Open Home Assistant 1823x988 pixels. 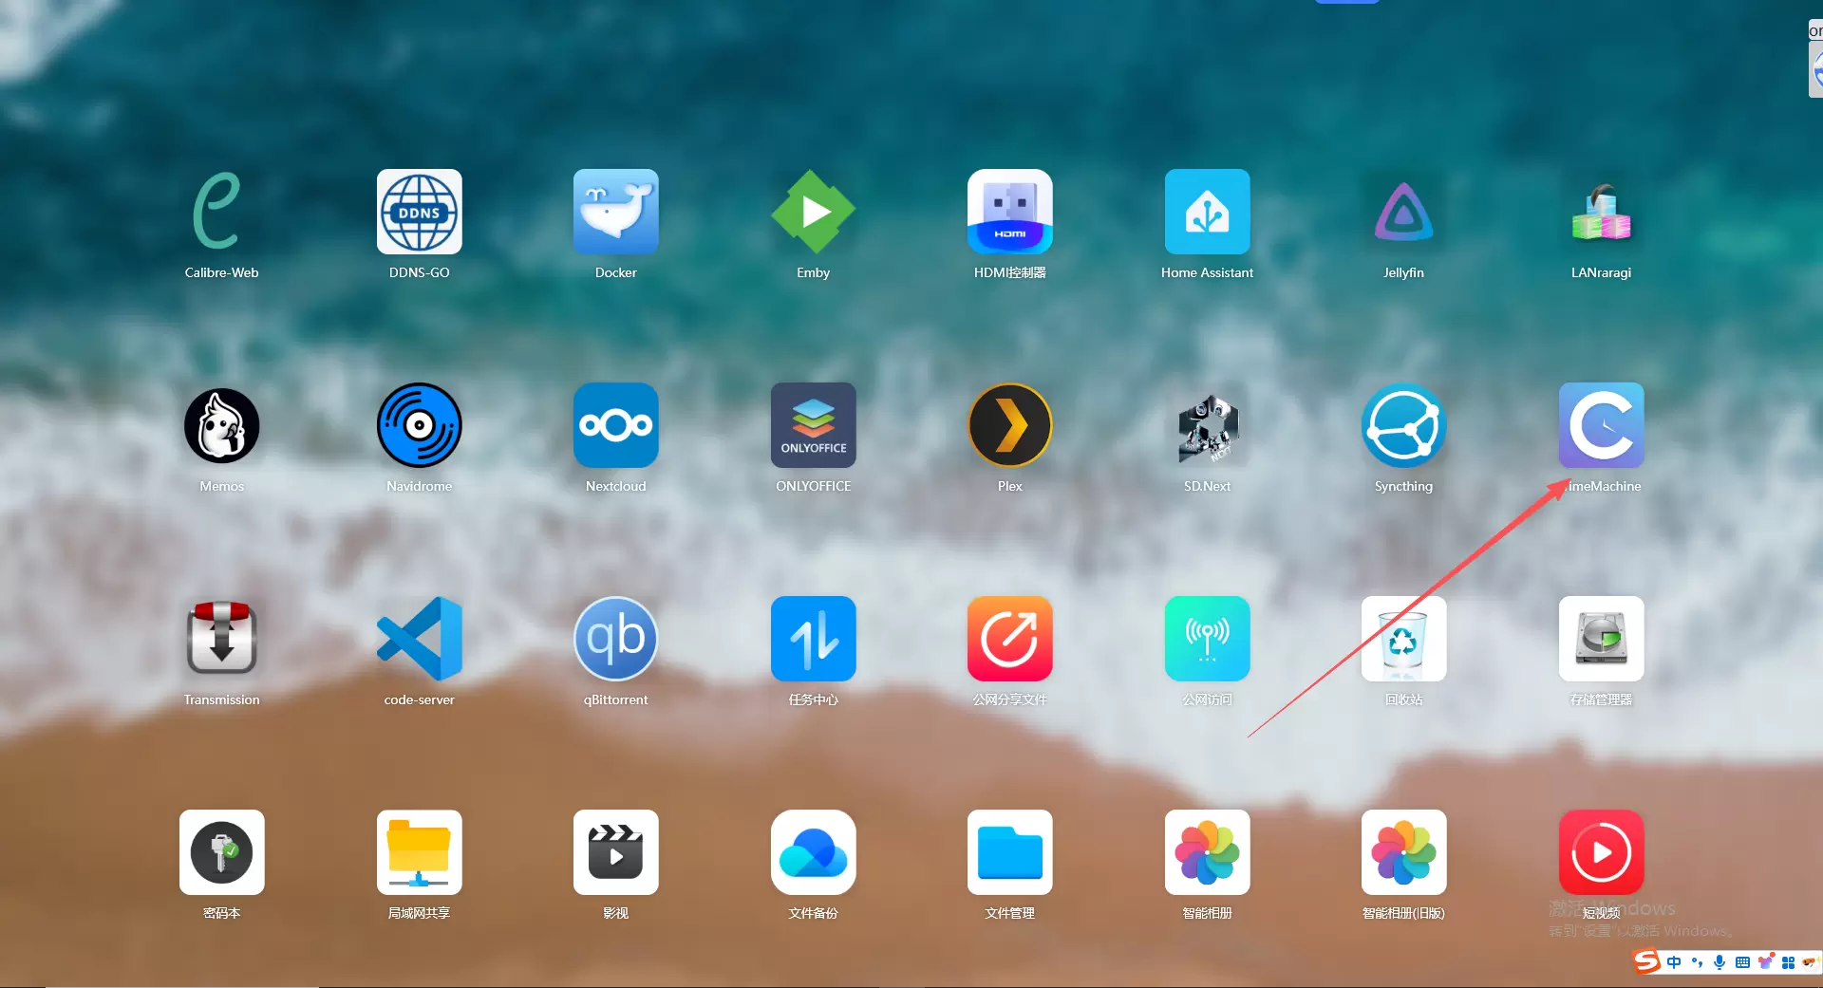[1207, 212]
